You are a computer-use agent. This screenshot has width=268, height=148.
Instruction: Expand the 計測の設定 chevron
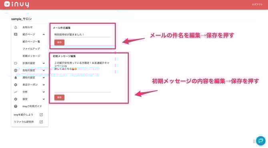coord(44,63)
